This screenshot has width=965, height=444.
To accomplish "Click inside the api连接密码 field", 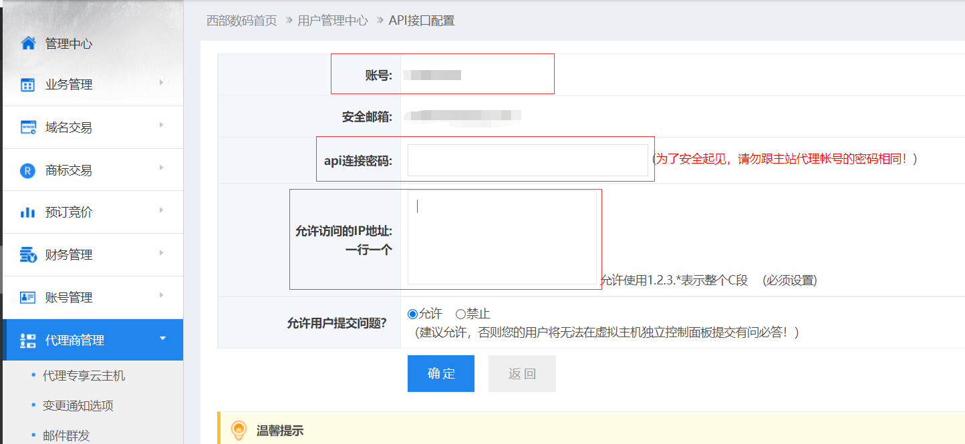I will pyautogui.click(x=528, y=160).
